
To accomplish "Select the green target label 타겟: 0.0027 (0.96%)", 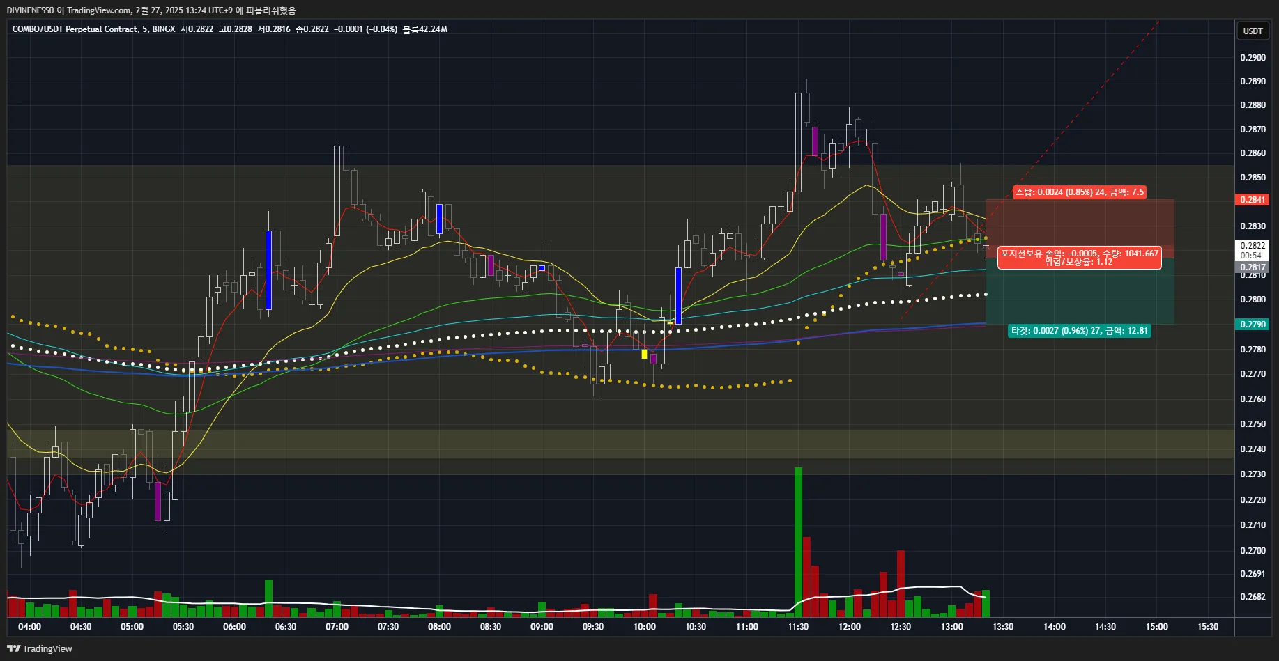I will (1080, 331).
